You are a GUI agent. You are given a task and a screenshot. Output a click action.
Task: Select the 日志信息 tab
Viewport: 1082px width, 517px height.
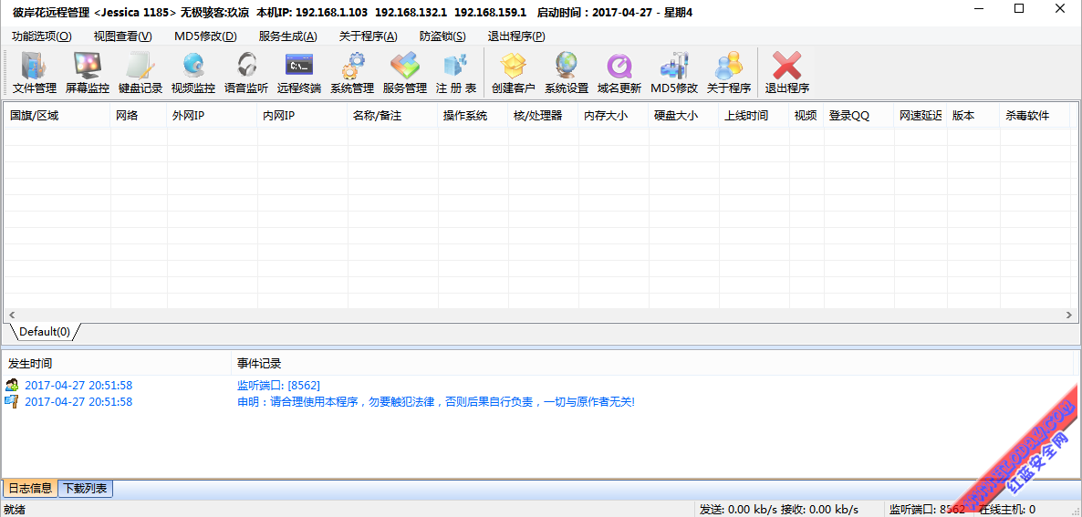point(29,489)
